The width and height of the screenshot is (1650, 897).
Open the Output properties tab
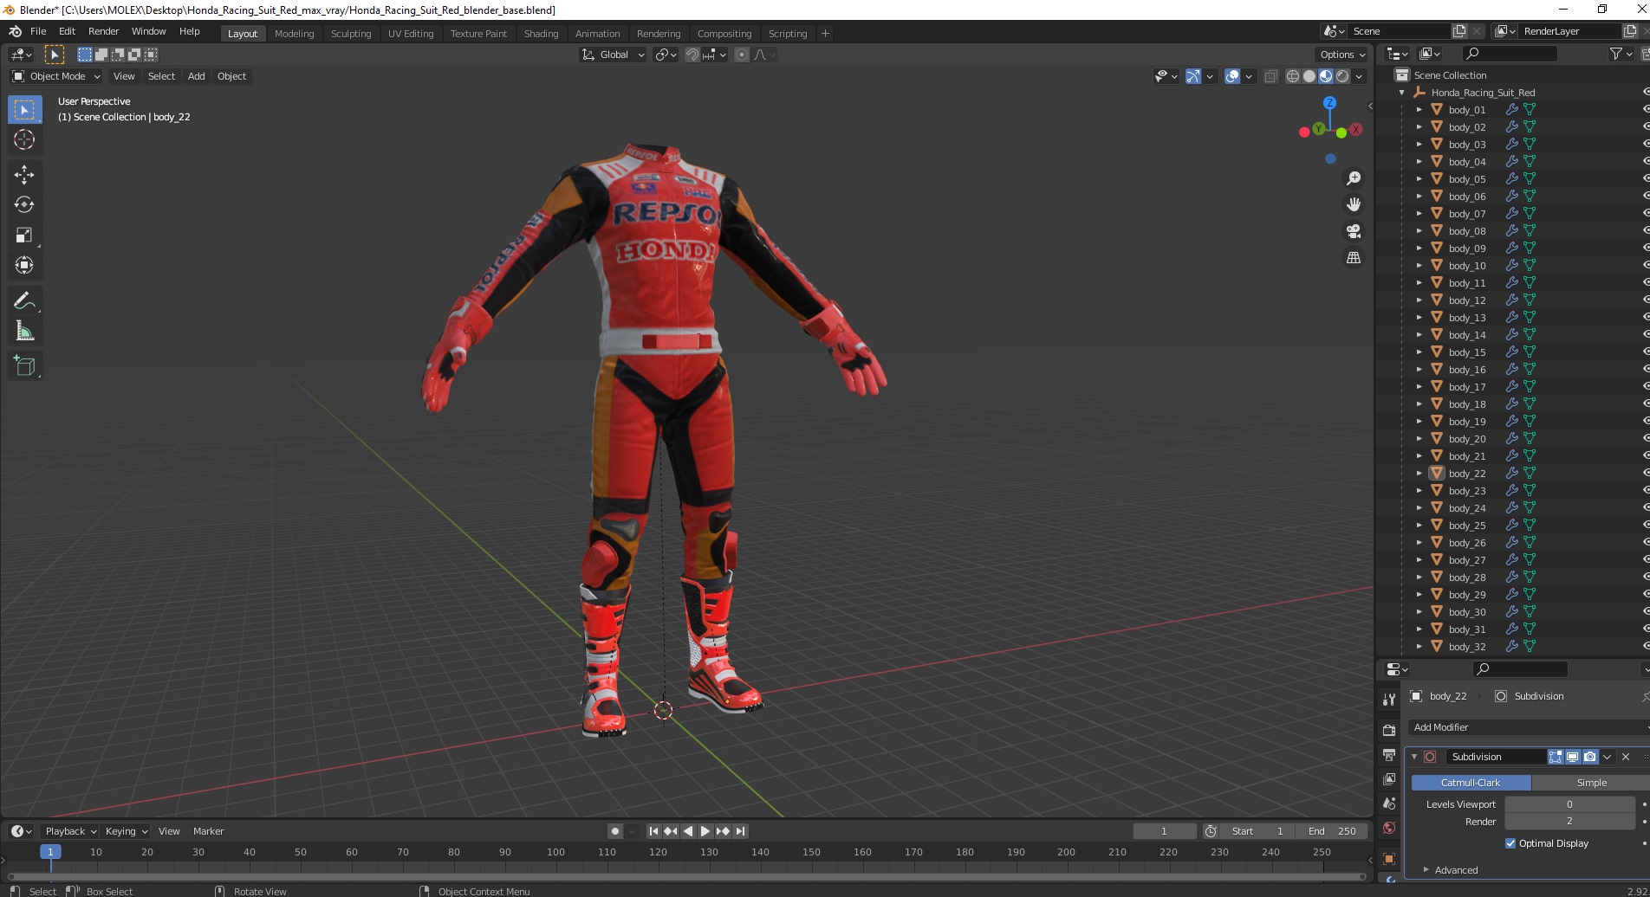pyautogui.click(x=1389, y=755)
